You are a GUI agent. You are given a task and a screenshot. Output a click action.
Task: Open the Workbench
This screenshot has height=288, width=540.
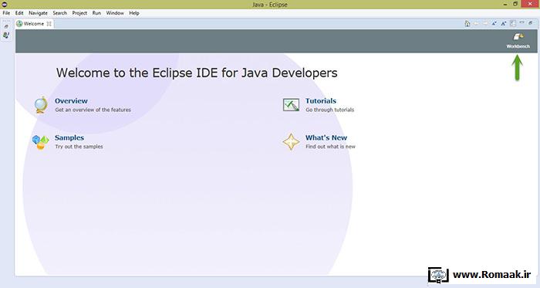coord(518,40)
